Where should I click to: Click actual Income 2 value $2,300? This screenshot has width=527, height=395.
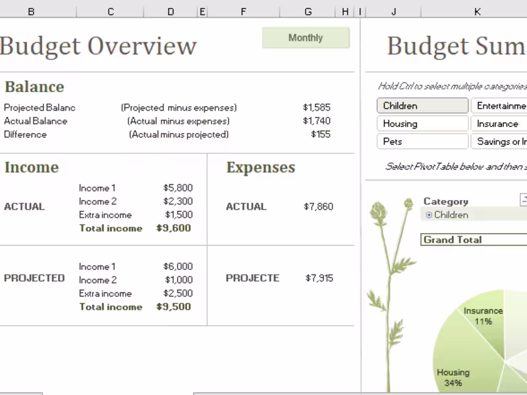(178, 201)
